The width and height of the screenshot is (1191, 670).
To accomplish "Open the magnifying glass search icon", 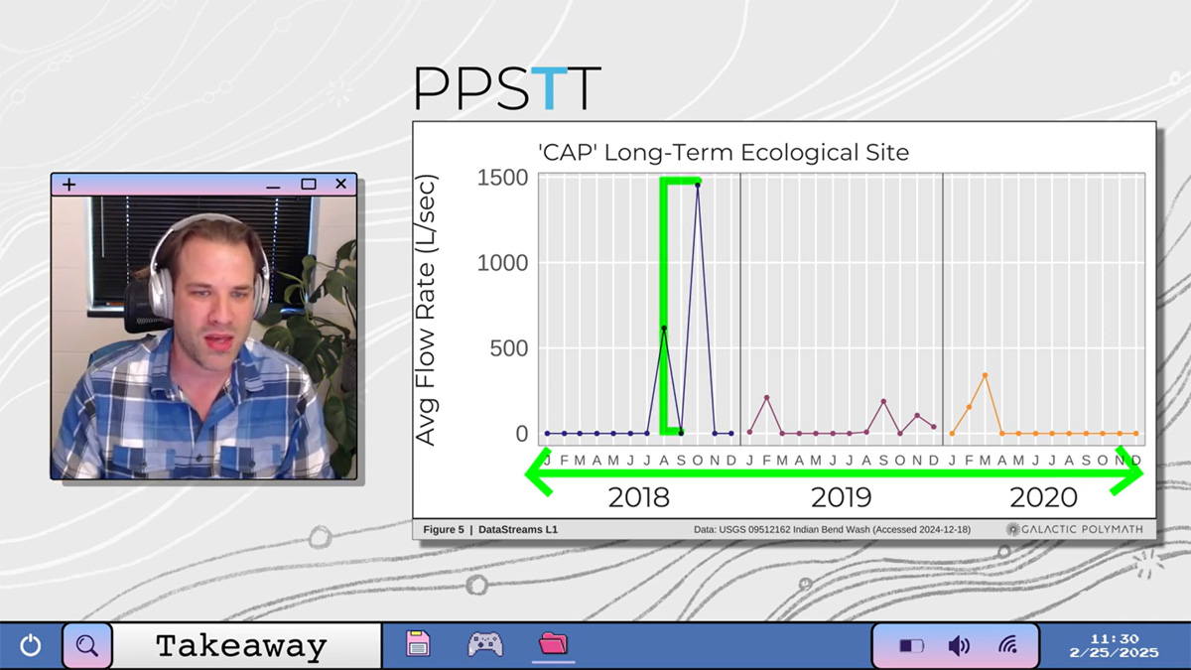I will pos(87,646).
